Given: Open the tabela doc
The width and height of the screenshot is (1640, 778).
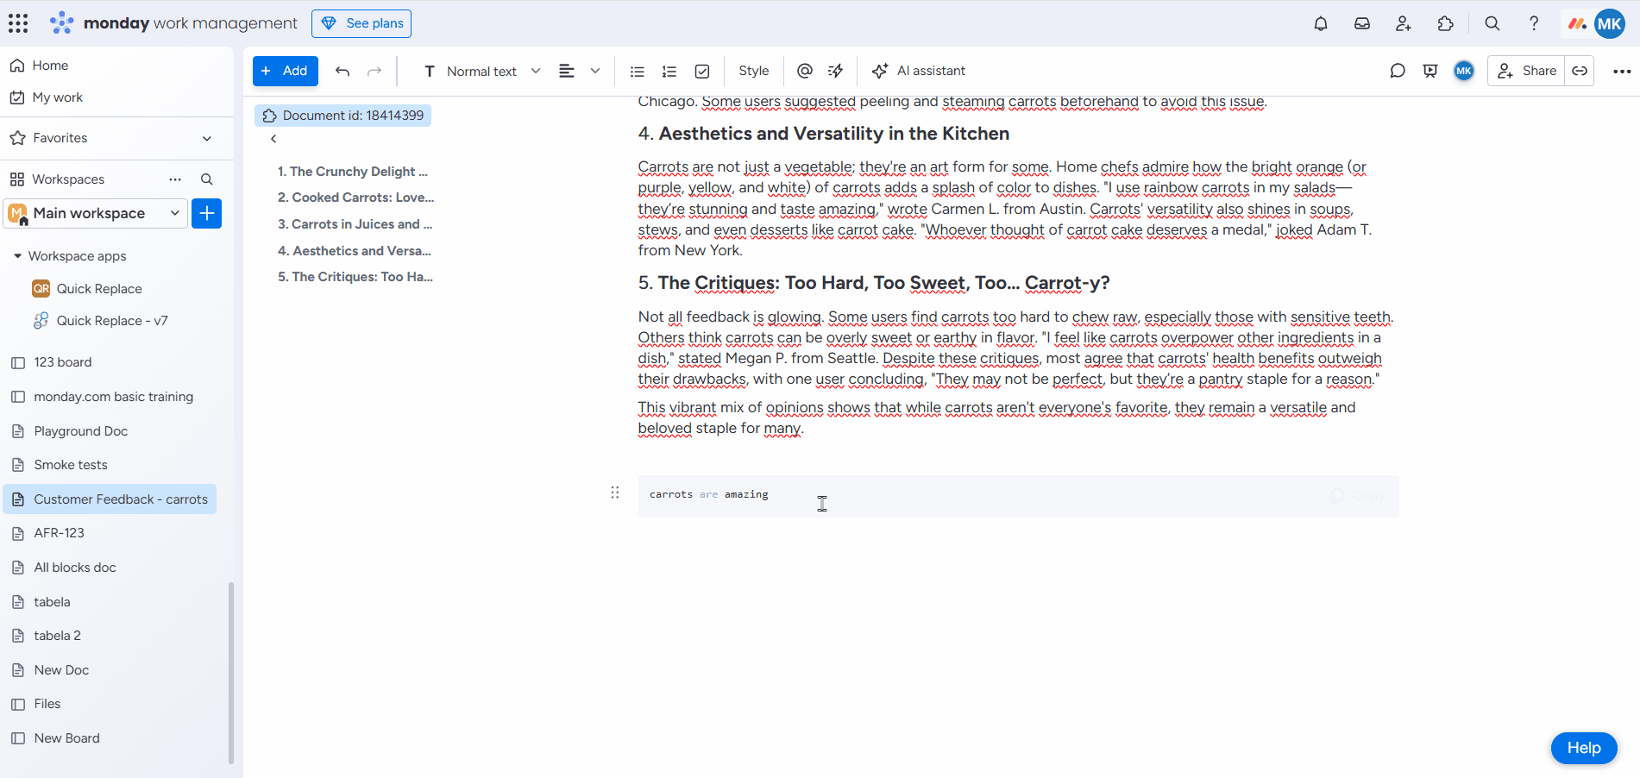Looking at the screenshot, I should (52, 602).
